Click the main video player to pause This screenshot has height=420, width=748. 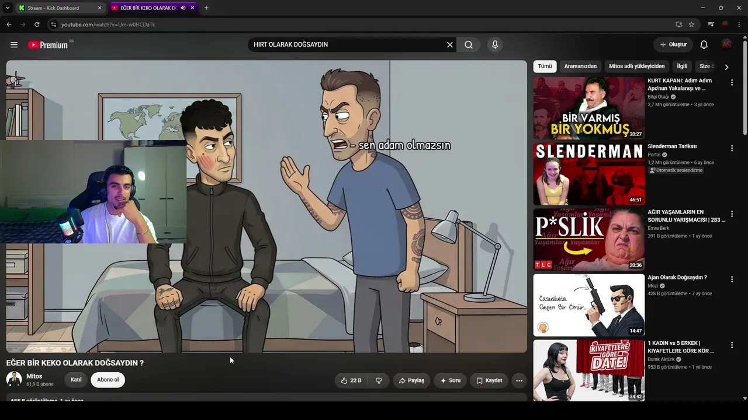click(266, 206)
